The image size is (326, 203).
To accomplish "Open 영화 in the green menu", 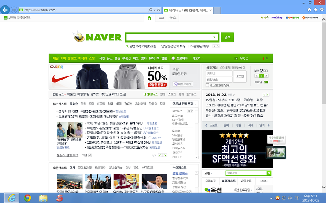I will (144, 58).
